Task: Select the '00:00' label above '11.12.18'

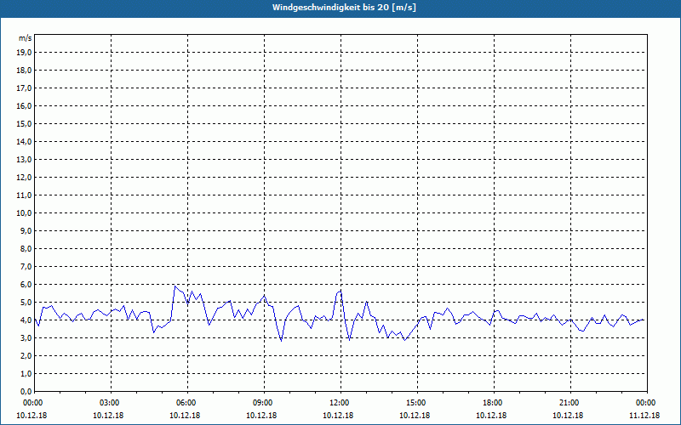Action: tap(647, 403)
